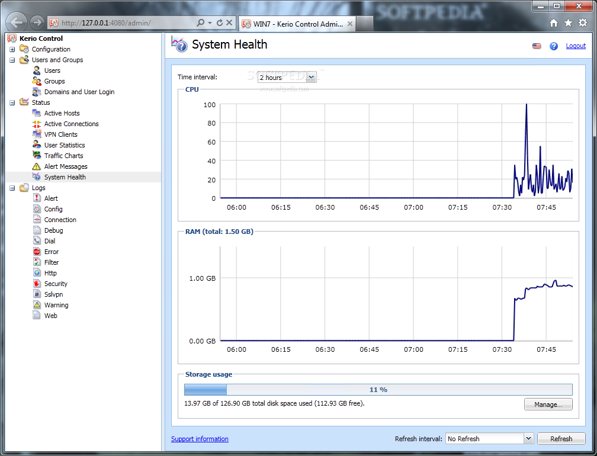Click the Dial log phone icon

tap(37, 241)
